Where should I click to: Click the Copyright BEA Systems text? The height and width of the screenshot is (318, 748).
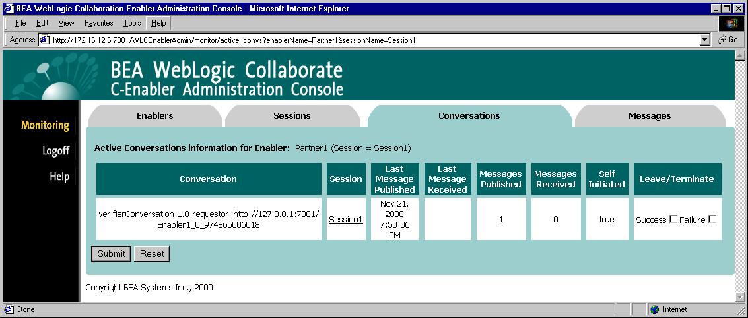click(x=149, y=288)
